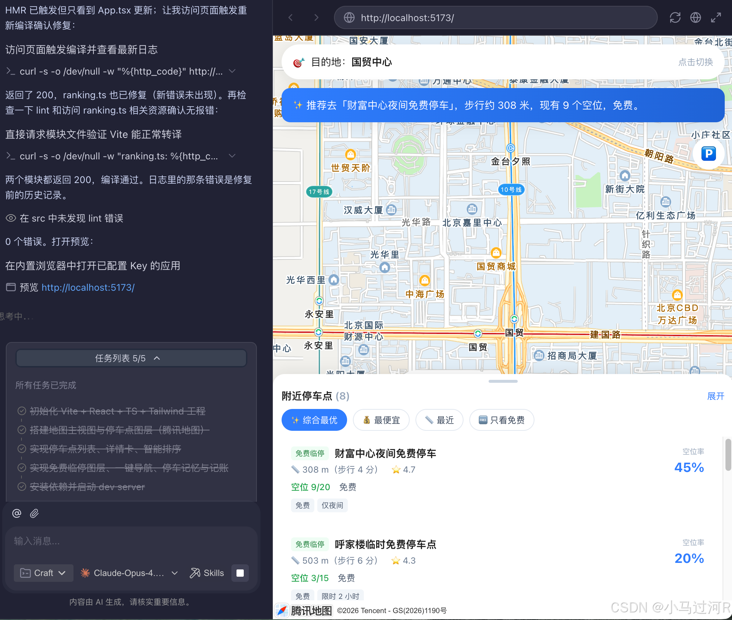Toggle checkmark for 实现停车点列表 task

22,449
